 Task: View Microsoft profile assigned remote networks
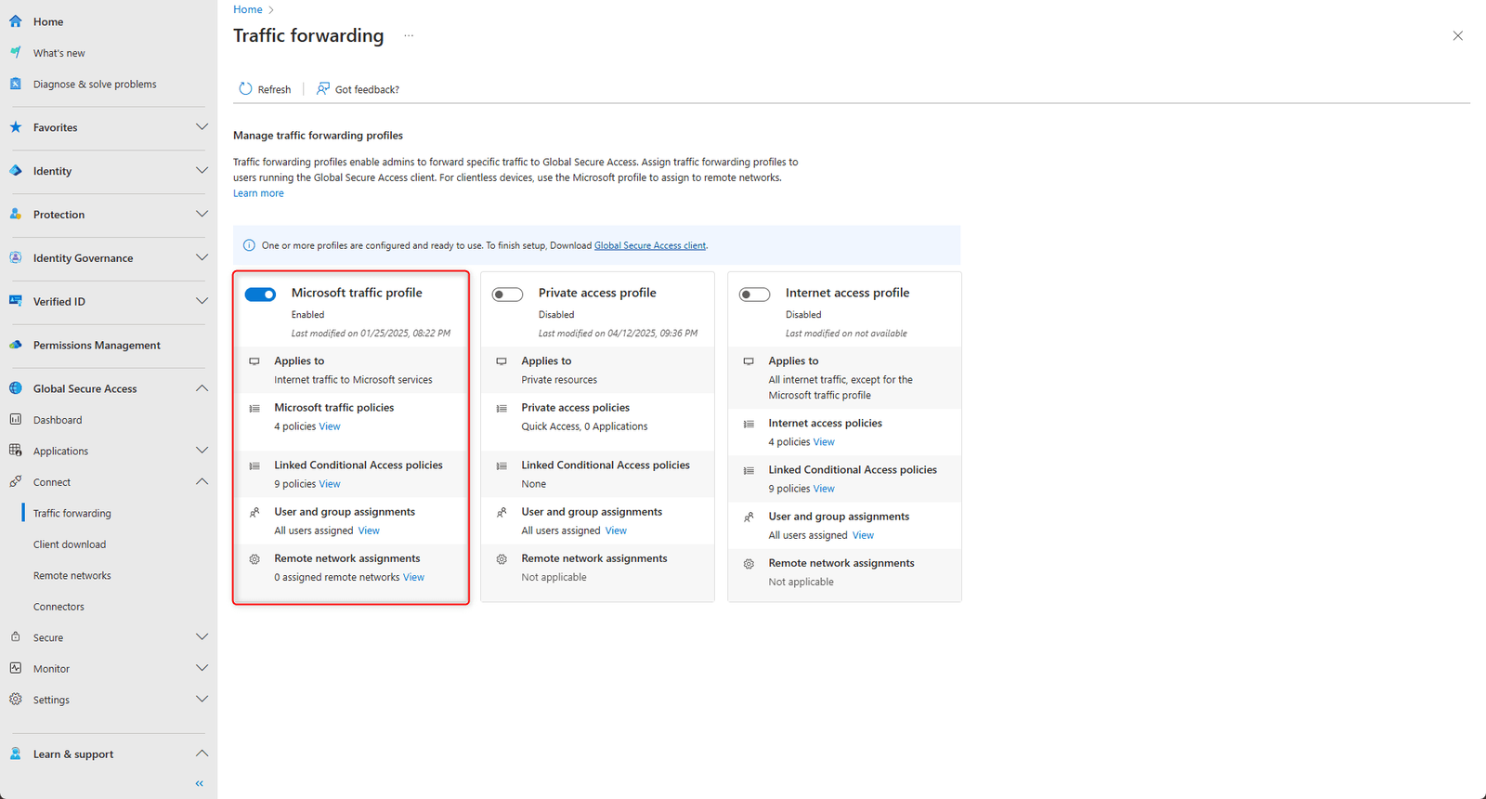[413, 578]
